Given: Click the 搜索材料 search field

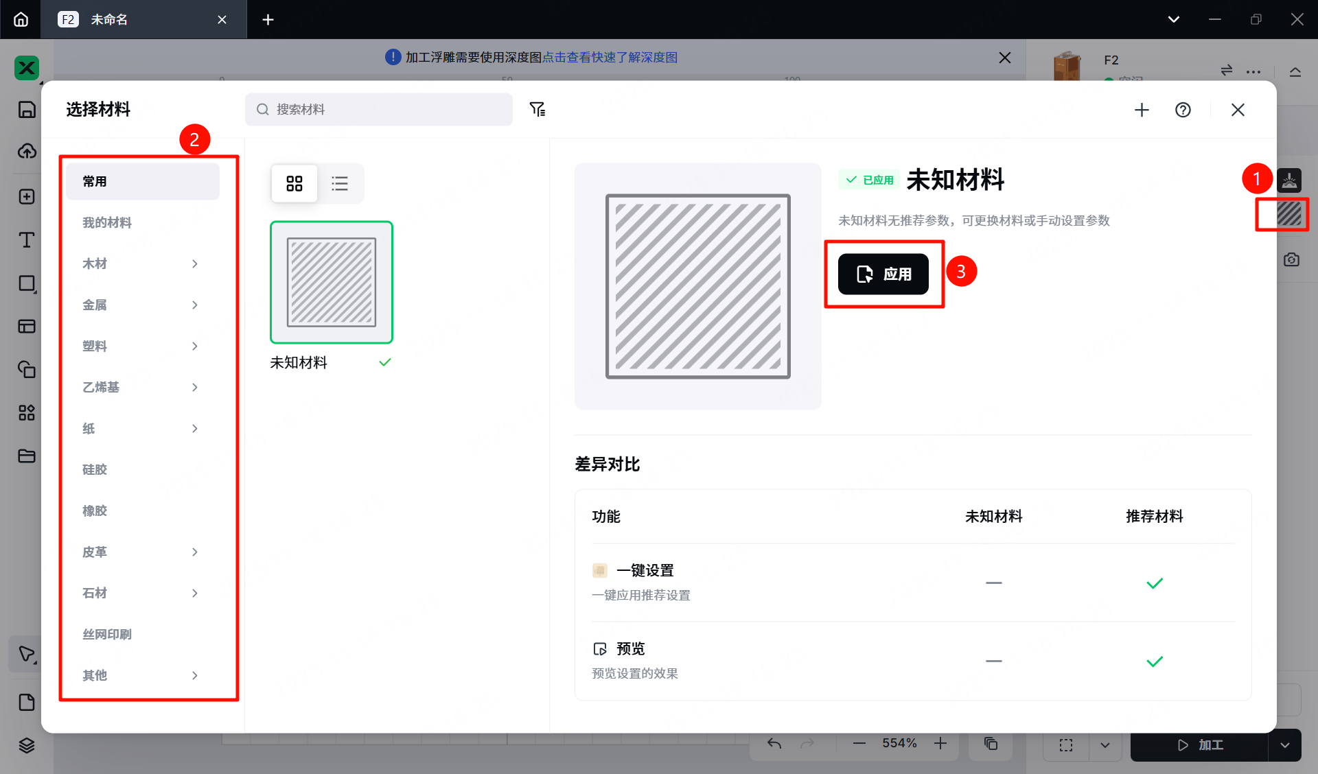Looking at the screenshot, I should (379, 109).
